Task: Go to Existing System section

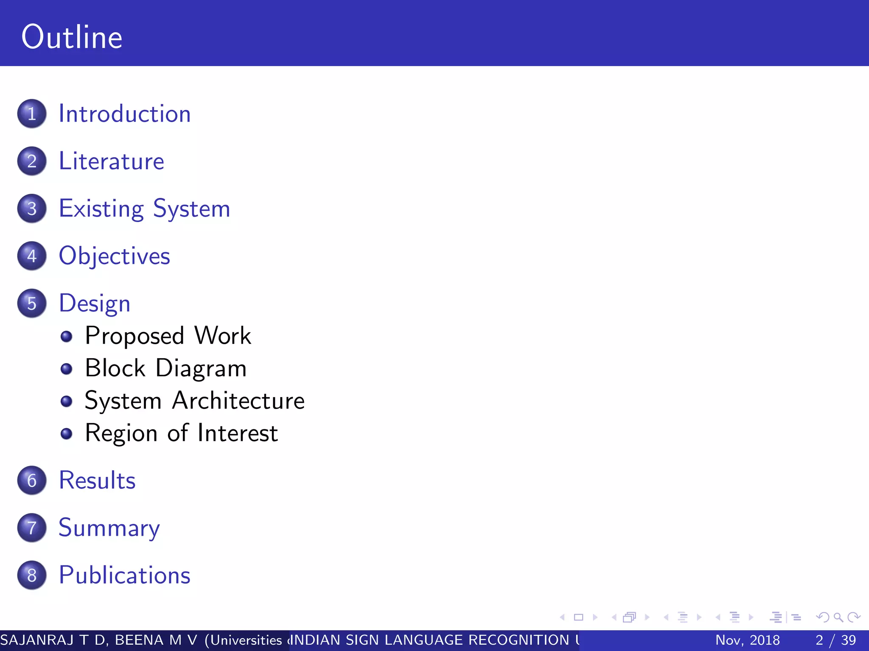Action: coord(144,209)
